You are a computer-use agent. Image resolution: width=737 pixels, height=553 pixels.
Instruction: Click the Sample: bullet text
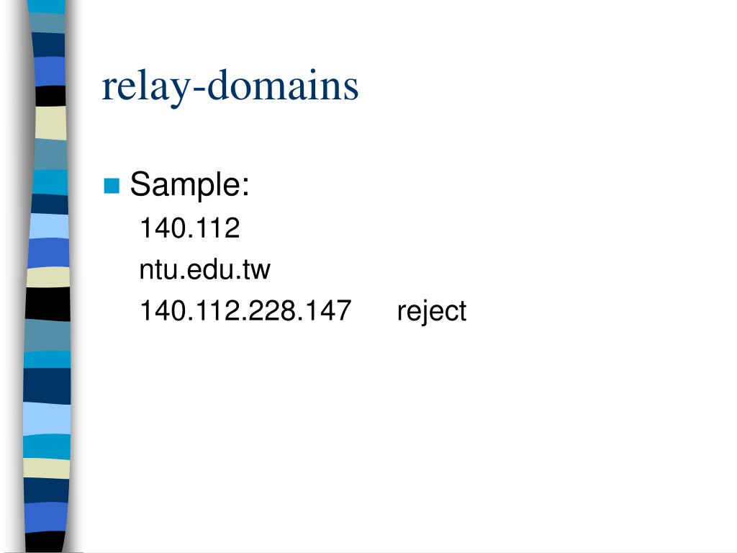[x=189, y=184]
